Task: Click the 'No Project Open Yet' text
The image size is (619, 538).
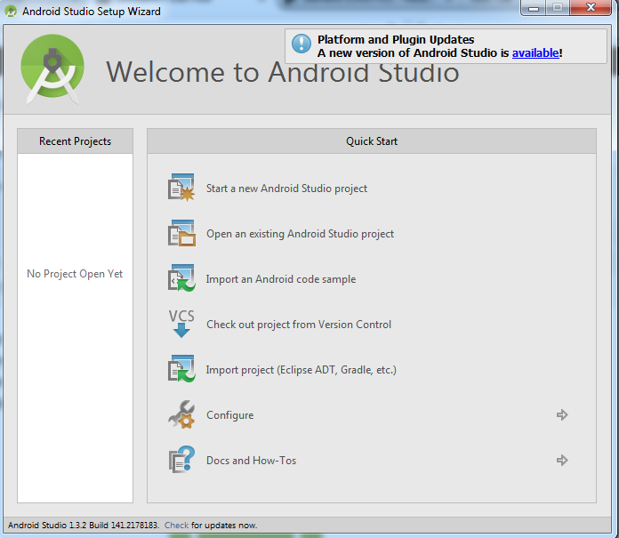Action: (x=75, y=274)
